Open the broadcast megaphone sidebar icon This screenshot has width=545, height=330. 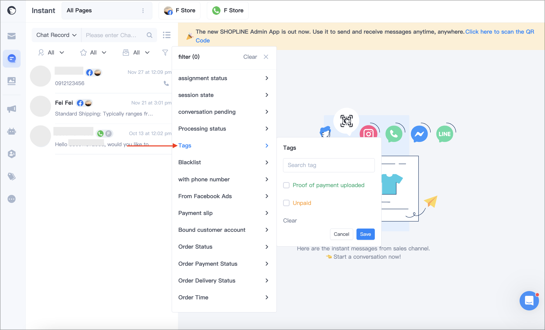coord(12,109)
